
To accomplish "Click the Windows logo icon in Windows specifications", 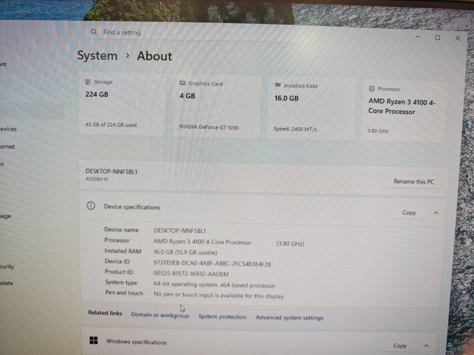I will pos(93,340).
